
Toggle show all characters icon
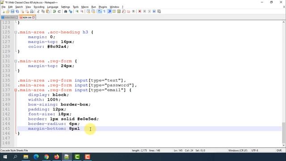[x=105, y=12]
